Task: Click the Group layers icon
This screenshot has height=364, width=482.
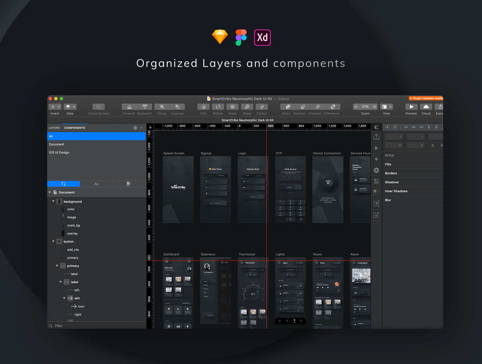Action: tap(162, 107)
